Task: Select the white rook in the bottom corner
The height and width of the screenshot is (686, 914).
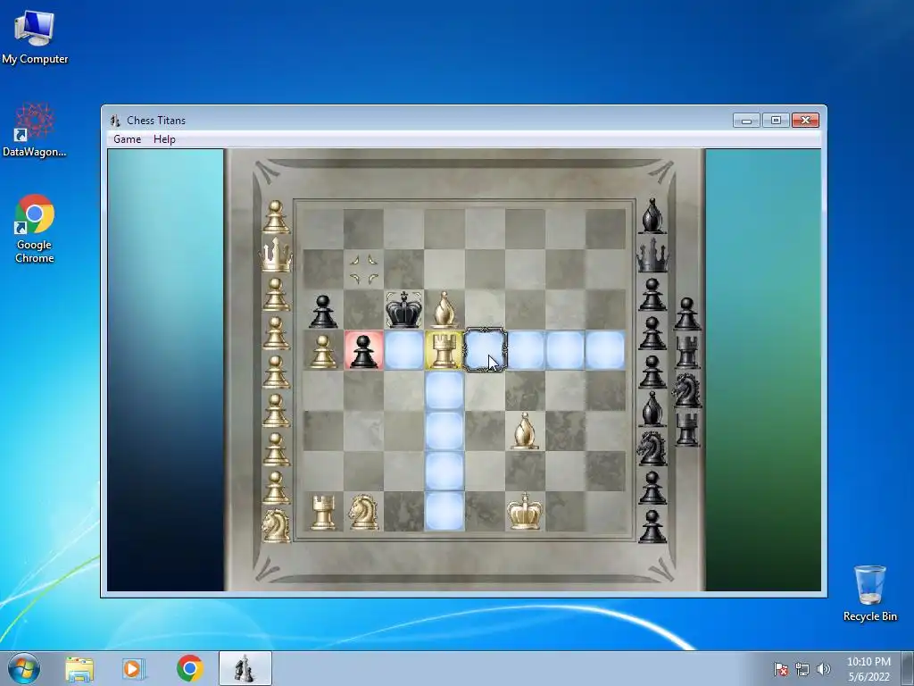Action: click(x=323, y=512)
